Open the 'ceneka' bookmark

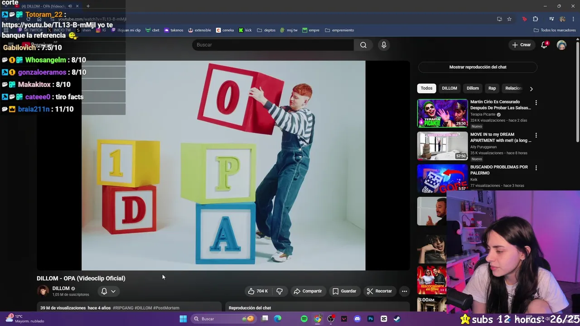point(225,30)
